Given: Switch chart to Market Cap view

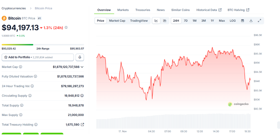Looking at the screenshot, I should click(x=117, y=21).
